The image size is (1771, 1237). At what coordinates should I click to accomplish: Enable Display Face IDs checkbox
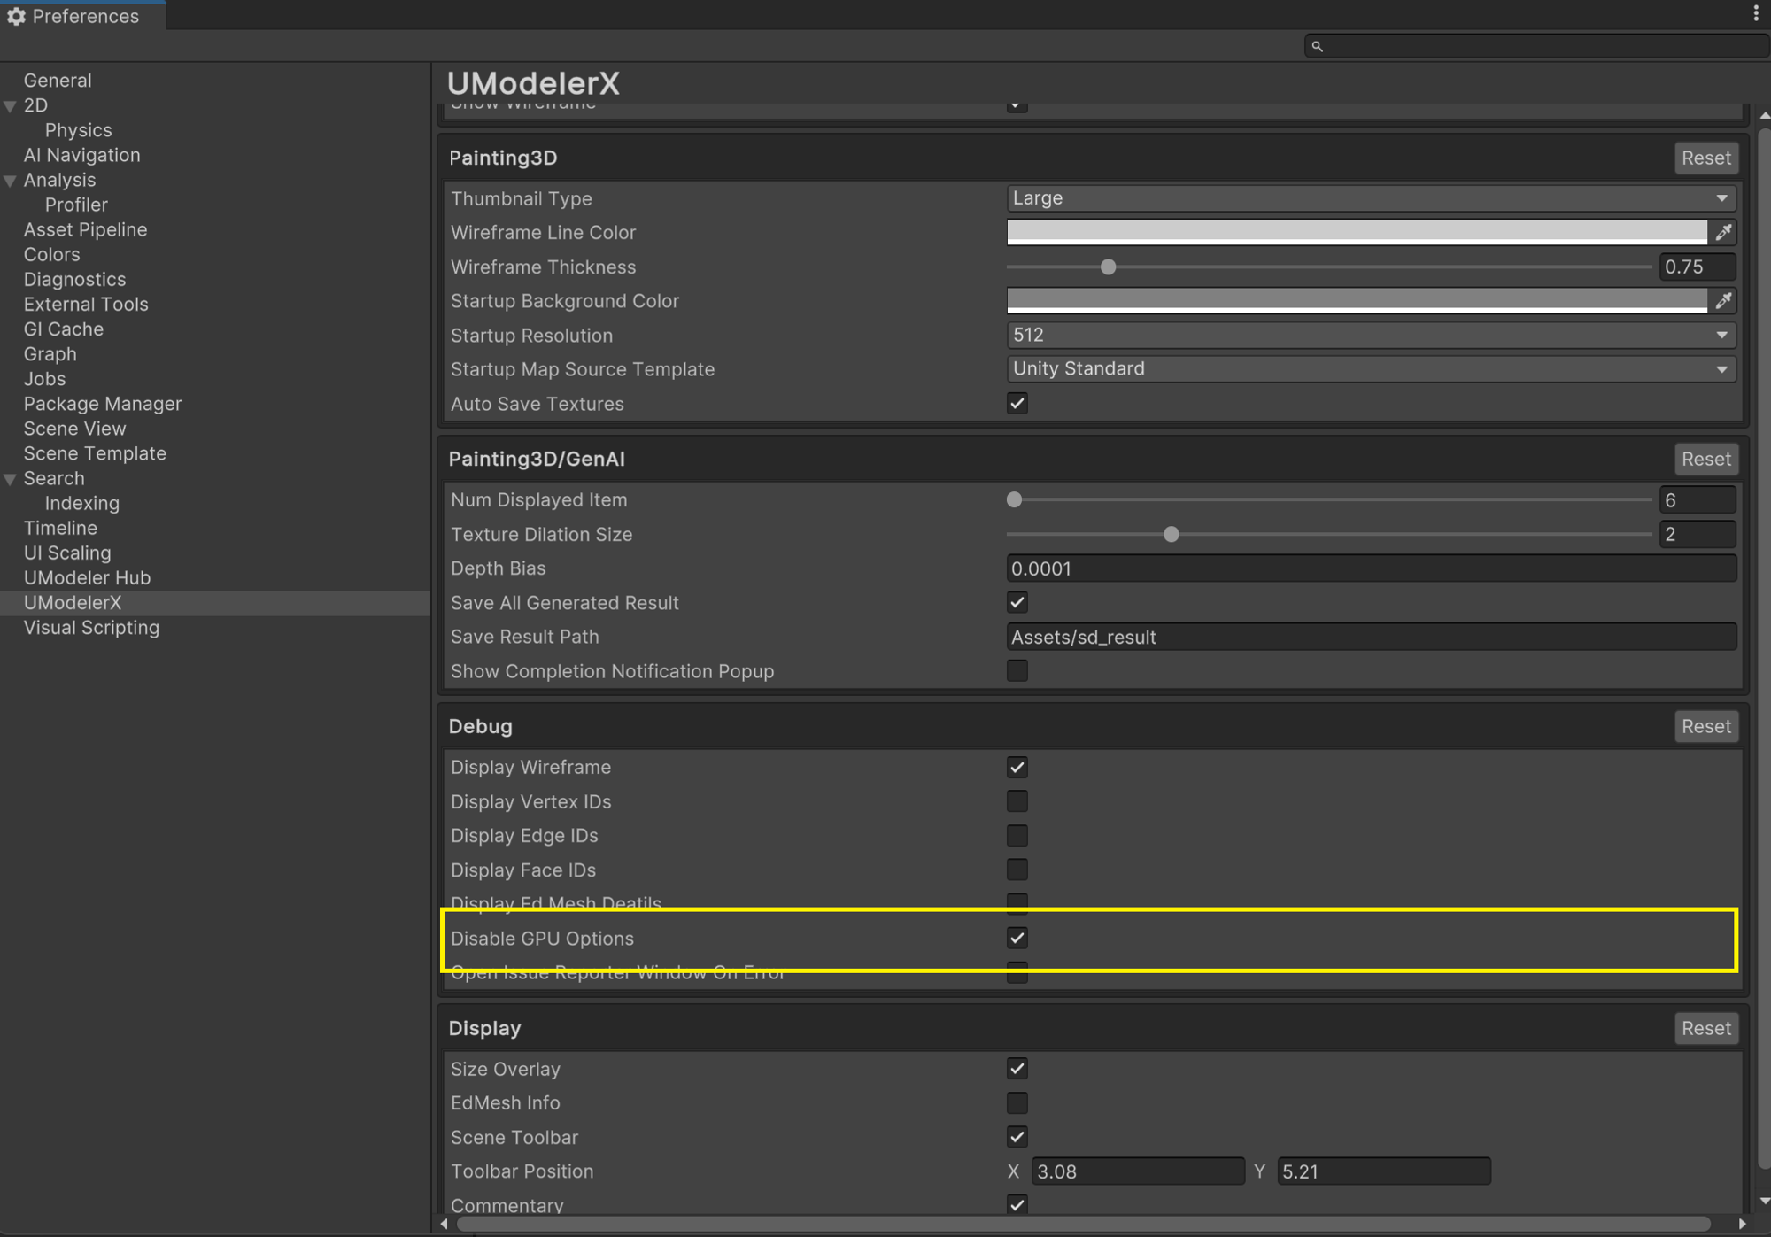1017,870
